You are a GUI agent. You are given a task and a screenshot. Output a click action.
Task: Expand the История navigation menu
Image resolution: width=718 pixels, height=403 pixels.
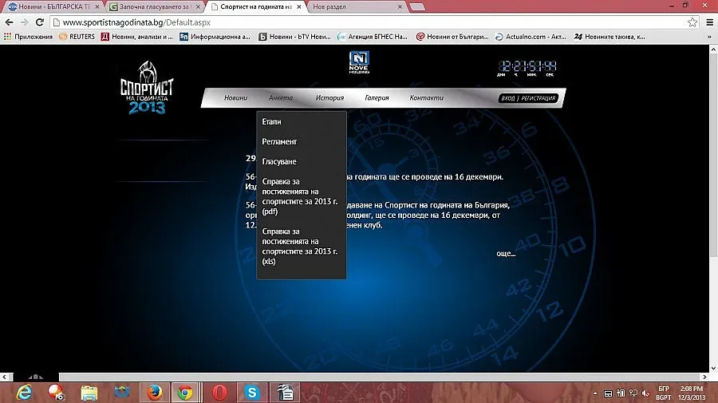329,98
